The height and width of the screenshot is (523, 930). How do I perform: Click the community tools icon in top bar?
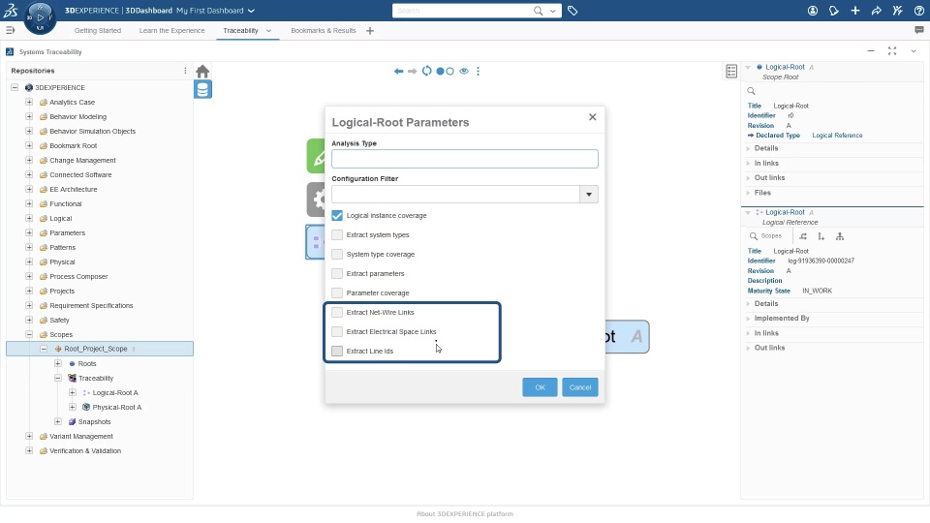coord(898,11)
